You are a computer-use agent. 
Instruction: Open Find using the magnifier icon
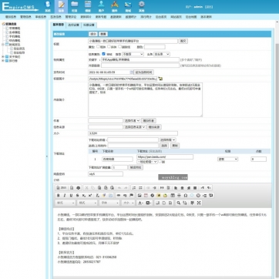pyautogui.click(x=178, y=203)
